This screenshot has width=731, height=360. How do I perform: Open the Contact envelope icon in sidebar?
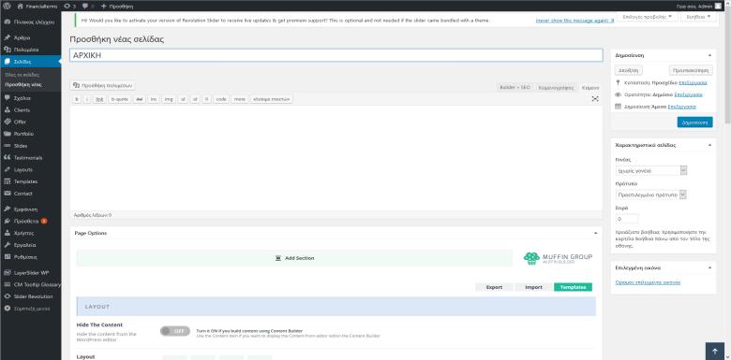(x=7, y=194)
